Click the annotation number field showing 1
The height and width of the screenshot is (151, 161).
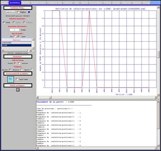[14, 30]
